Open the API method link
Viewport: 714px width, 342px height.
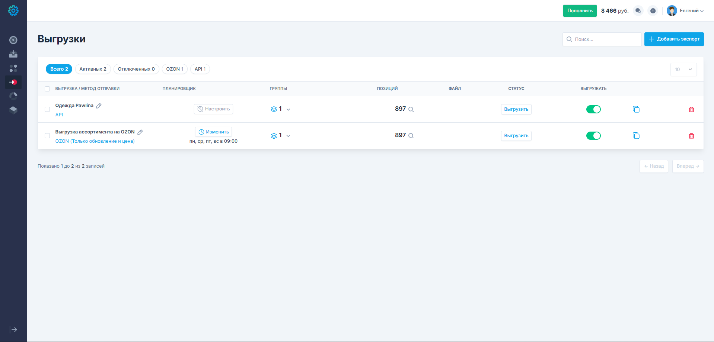tap(59, 115)
